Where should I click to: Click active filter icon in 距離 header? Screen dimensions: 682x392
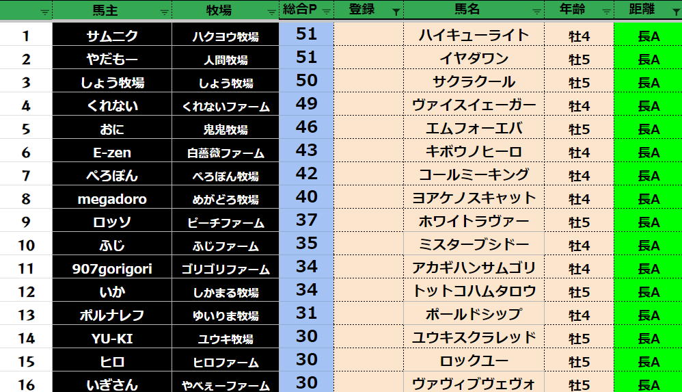tap(675, 12)
